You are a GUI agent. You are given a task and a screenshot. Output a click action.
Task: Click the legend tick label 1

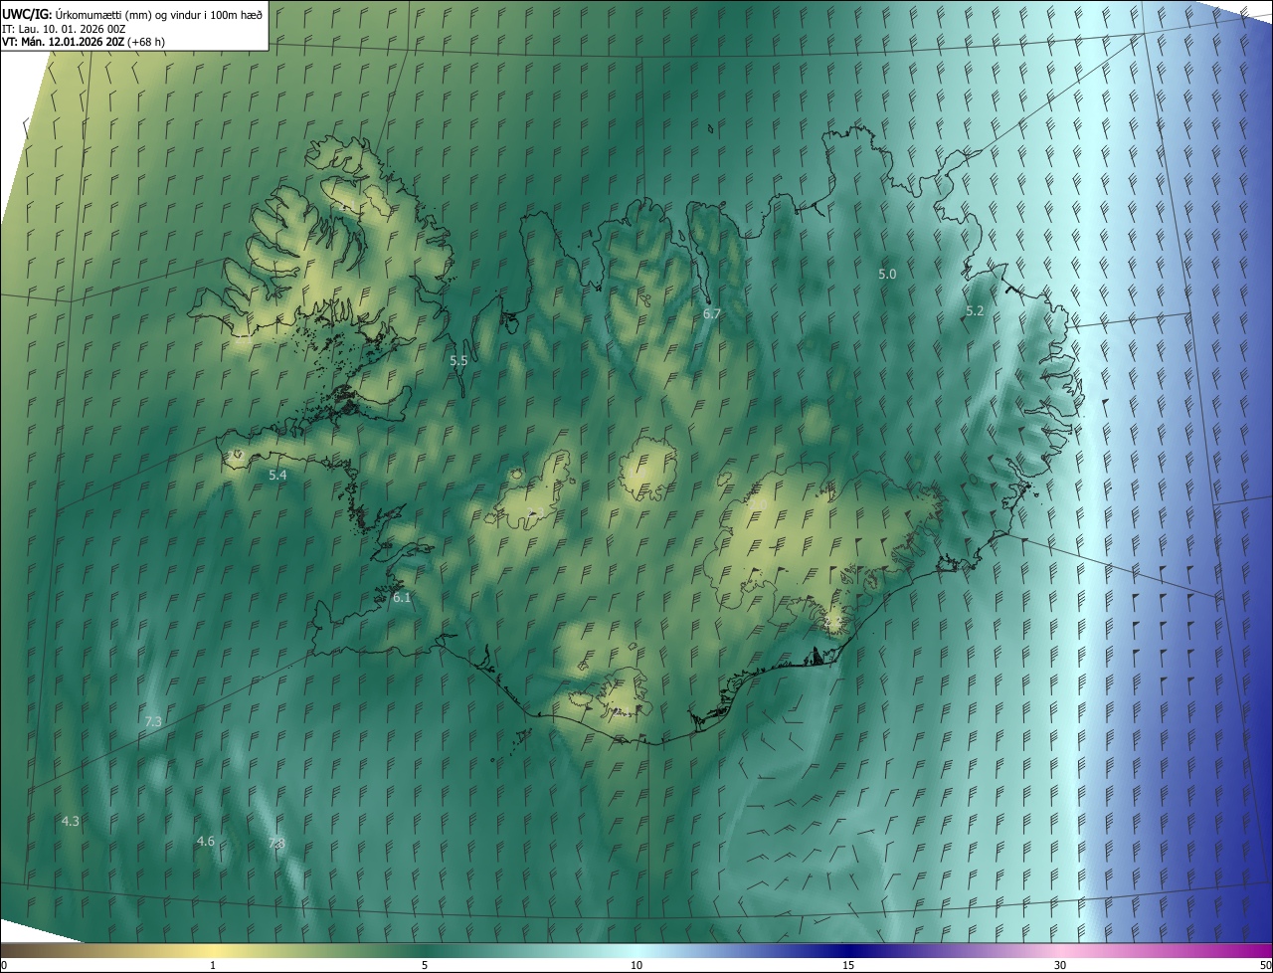pyautogui.click(x=213, y=966)
